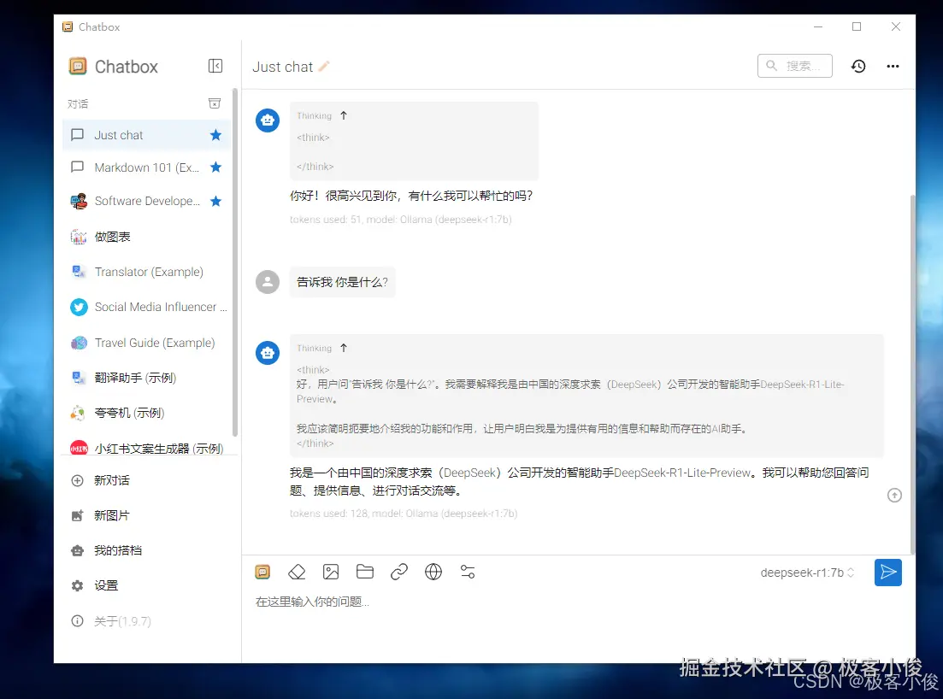Open Markdown 101 conversation

tap(146, 167)
